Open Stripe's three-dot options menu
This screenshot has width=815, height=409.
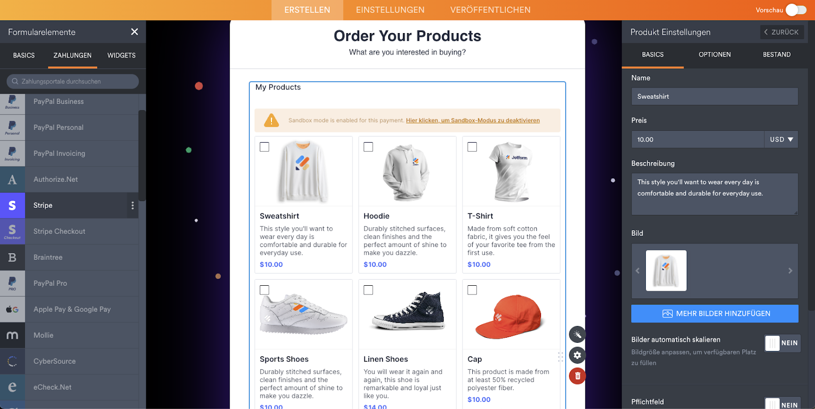(x=132, y=205)
